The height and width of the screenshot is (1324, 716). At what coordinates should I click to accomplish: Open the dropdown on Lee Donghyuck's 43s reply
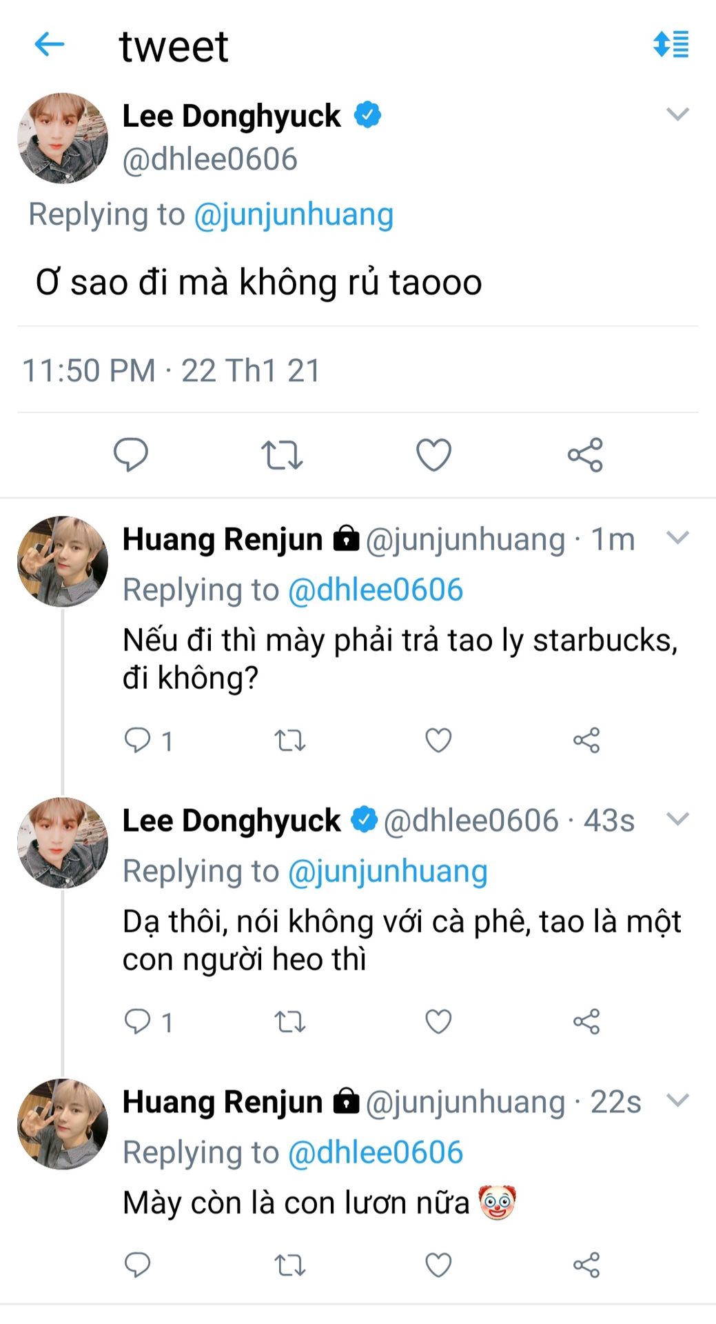pos(677,819)
